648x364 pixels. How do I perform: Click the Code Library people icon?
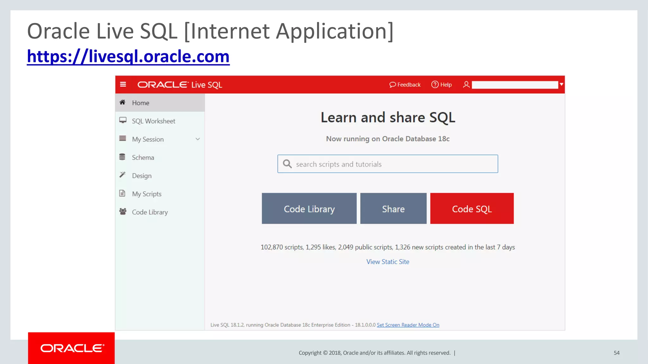click(123, 211)
